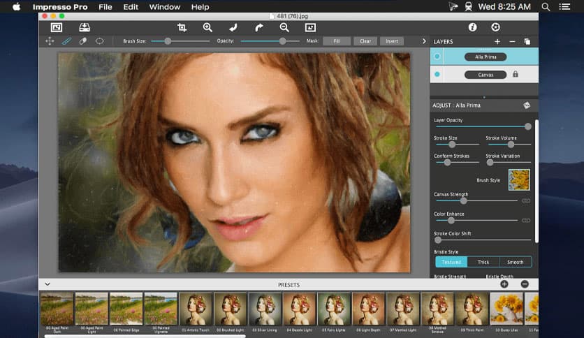
Task: Toggle visibility of Canvas layer
Action: coord(437,75)
